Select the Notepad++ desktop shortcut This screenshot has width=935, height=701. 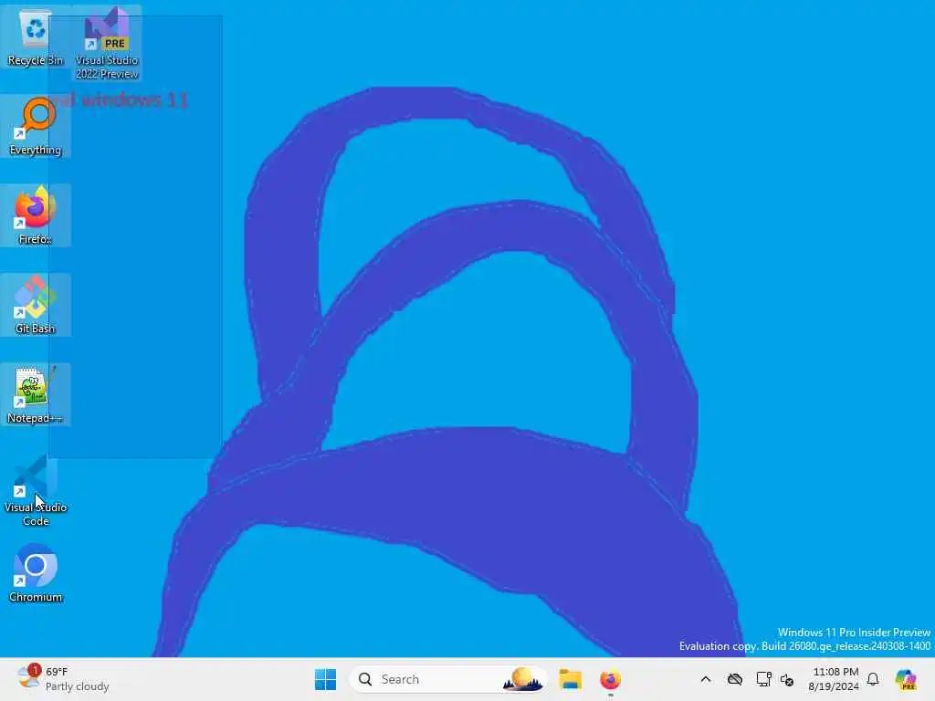[x=36, y=394]
